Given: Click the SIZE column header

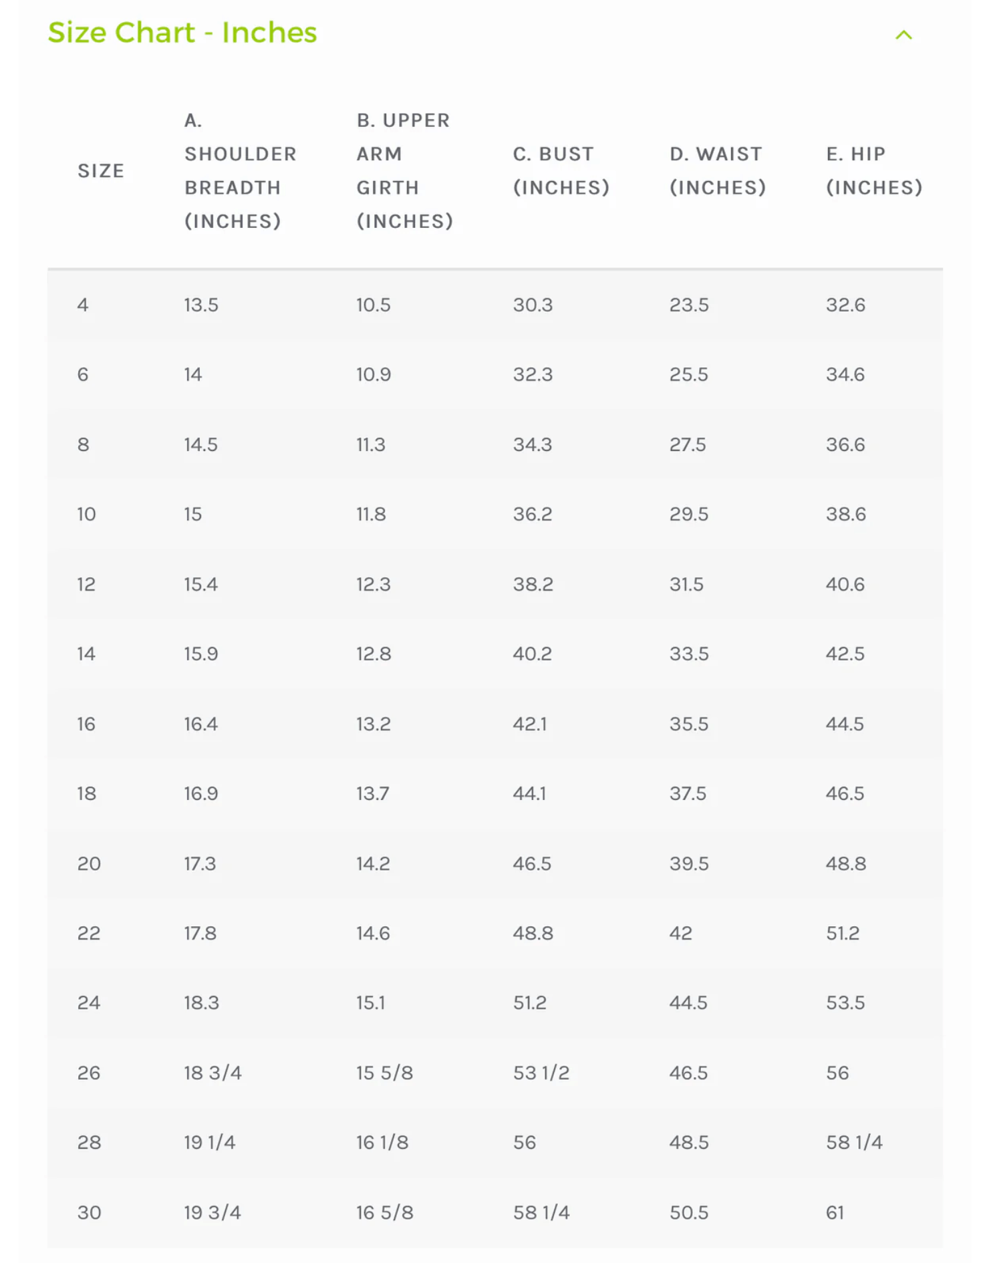Looking at the screenshot, I should tap(101, 171).
